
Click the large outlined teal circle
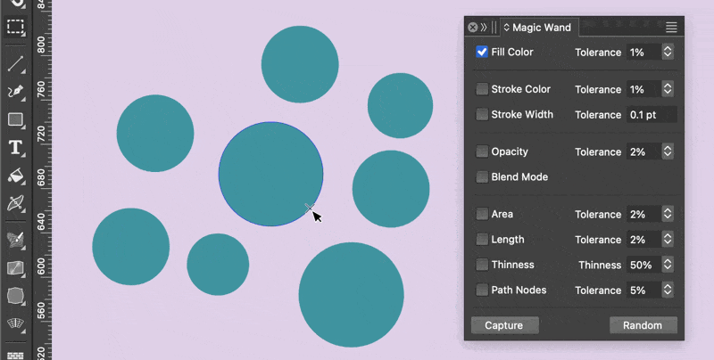click(270, 174)
